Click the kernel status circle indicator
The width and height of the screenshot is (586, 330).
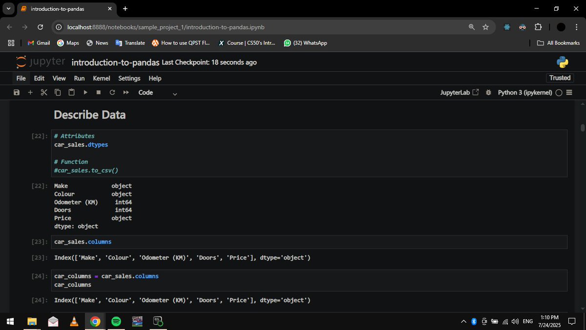coord(559,92)
